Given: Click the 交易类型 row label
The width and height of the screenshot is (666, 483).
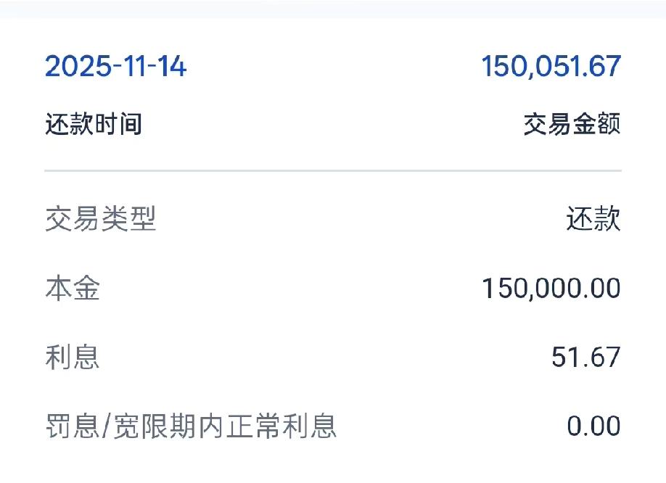Looking at the screenshot, I should 101,219.
